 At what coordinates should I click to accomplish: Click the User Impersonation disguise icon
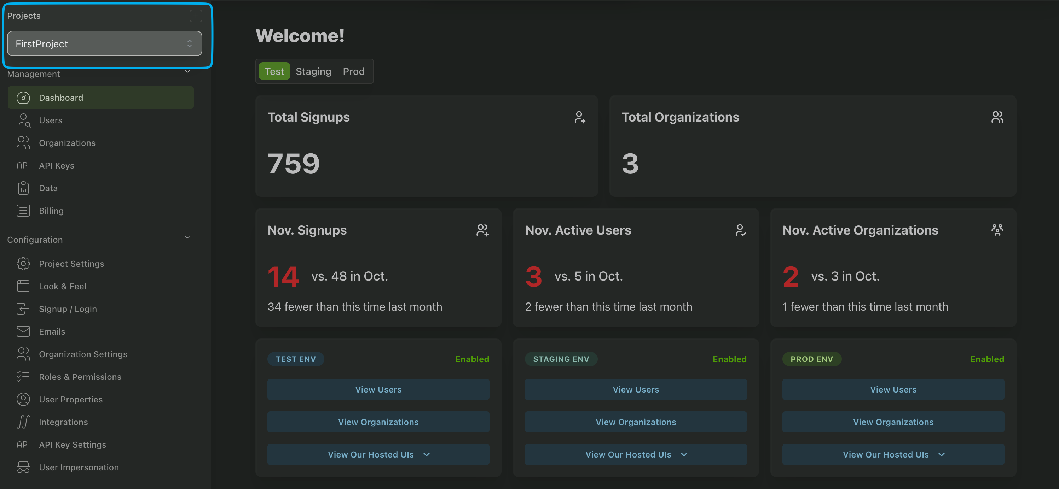[x=23, y=467]
